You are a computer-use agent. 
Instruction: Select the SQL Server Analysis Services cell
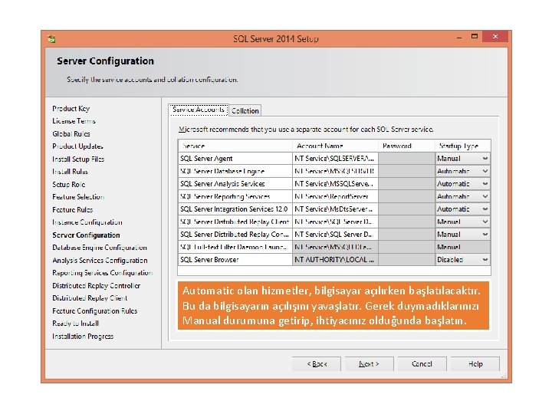(x=235, y=184)
